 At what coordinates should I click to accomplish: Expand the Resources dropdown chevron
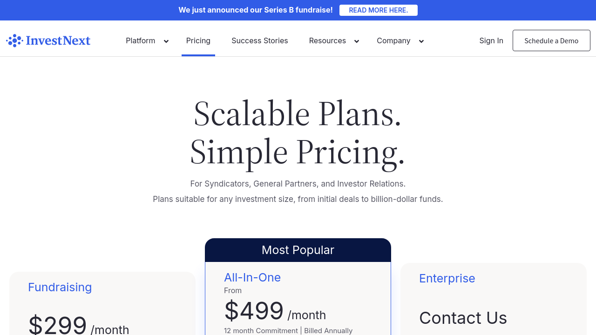point(357,41)
